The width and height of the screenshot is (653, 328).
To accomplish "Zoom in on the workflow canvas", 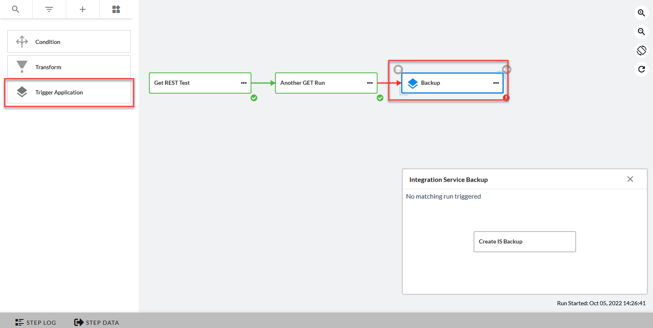I will tap(641, 13).
